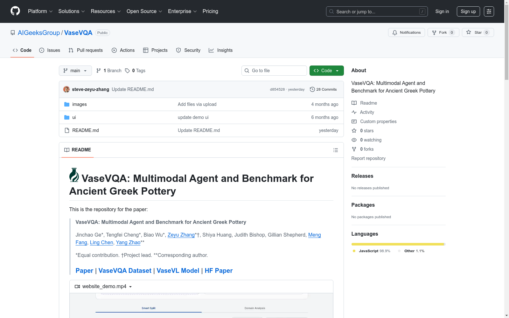Screen dimensions: 509x318
Task: Open the VaseVQA Dataset link
Action: tap(125, 271)
